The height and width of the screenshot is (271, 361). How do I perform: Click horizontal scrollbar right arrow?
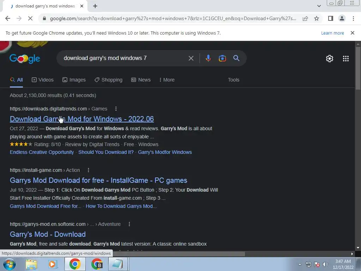tap(352, 254)
